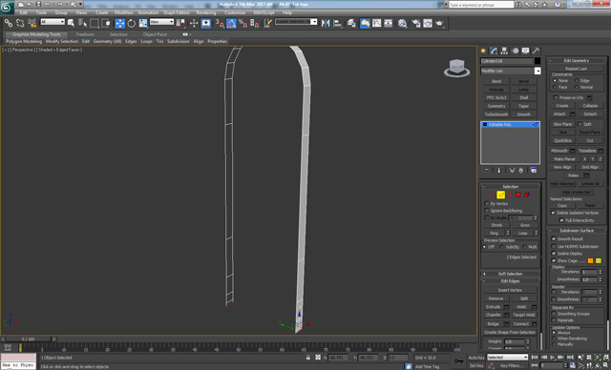Select Polygon sub-object level icon
Image resolution: width=611 pixels, height=370 pixels.
click(518, 195)
